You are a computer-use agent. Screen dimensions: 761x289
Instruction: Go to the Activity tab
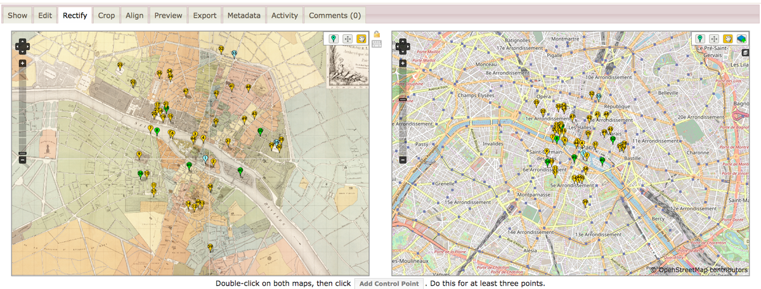coord(285,15)
